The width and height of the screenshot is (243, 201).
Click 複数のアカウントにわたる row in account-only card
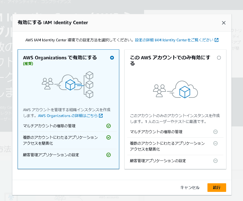pyautogui.click(x=175, y=146)
